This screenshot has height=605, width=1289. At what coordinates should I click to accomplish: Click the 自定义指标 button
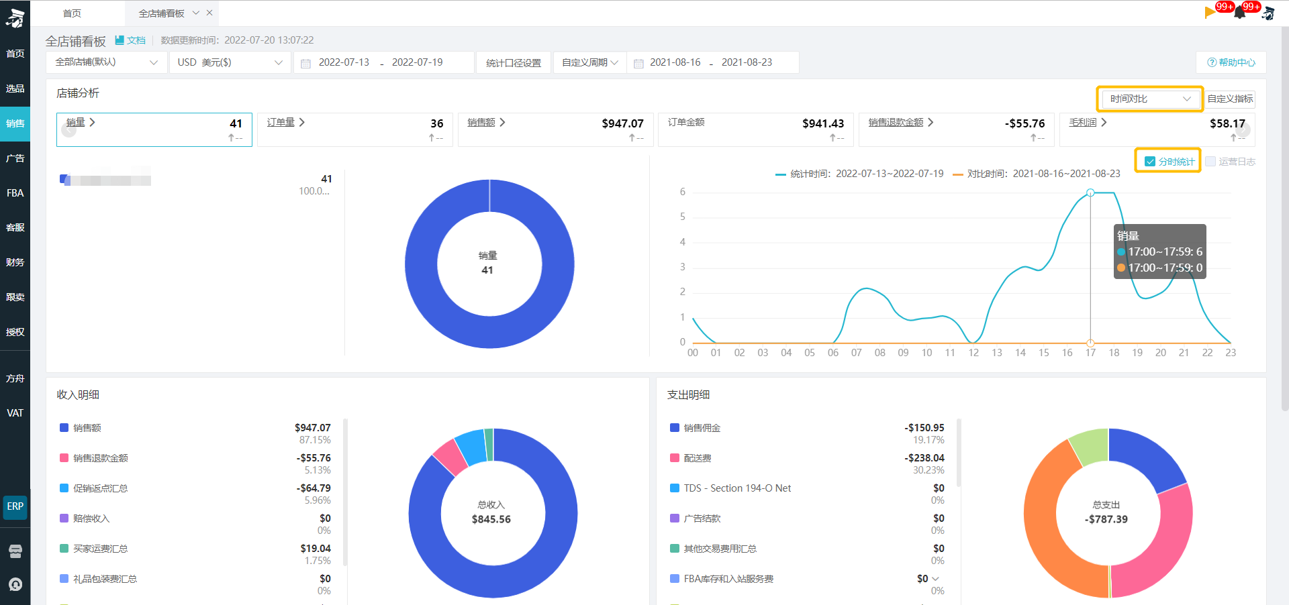point(1230,99)
